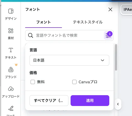The height and width of the screenshot is (116, 132).
Task: Click the search magnifier icon
Action: tap(31, 35)
